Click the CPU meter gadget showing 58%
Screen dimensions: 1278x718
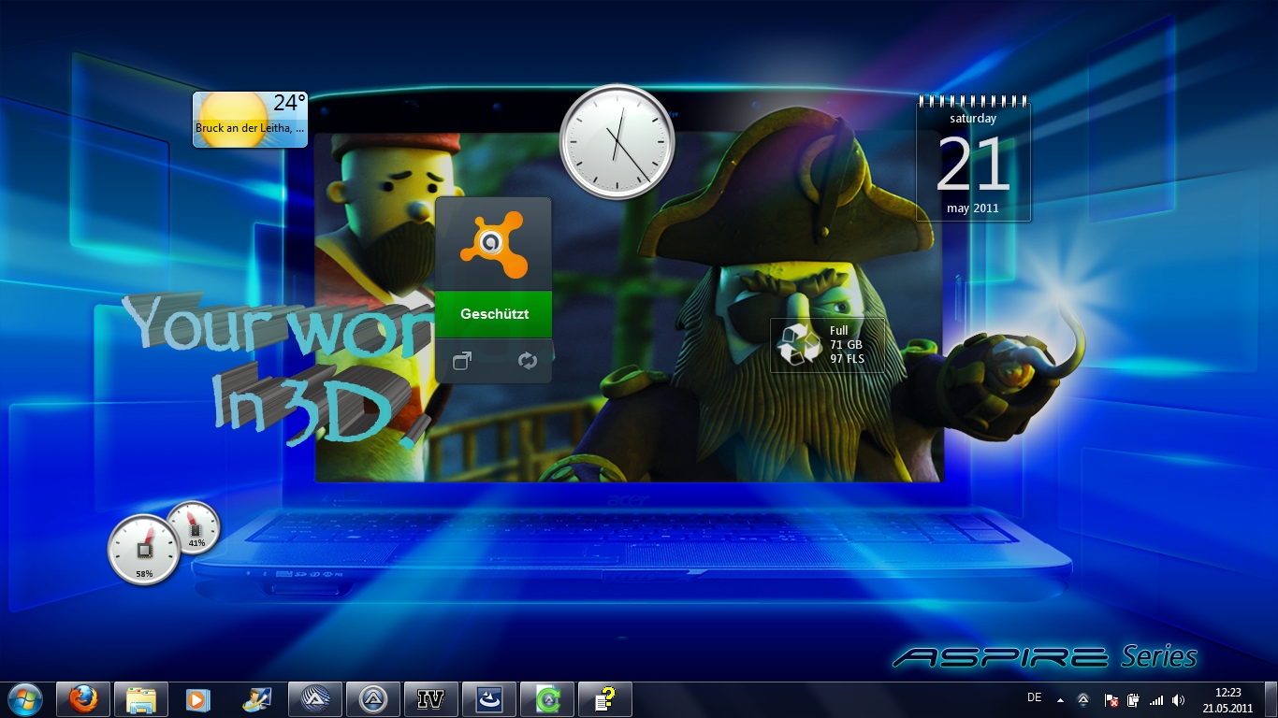(144, 550)
